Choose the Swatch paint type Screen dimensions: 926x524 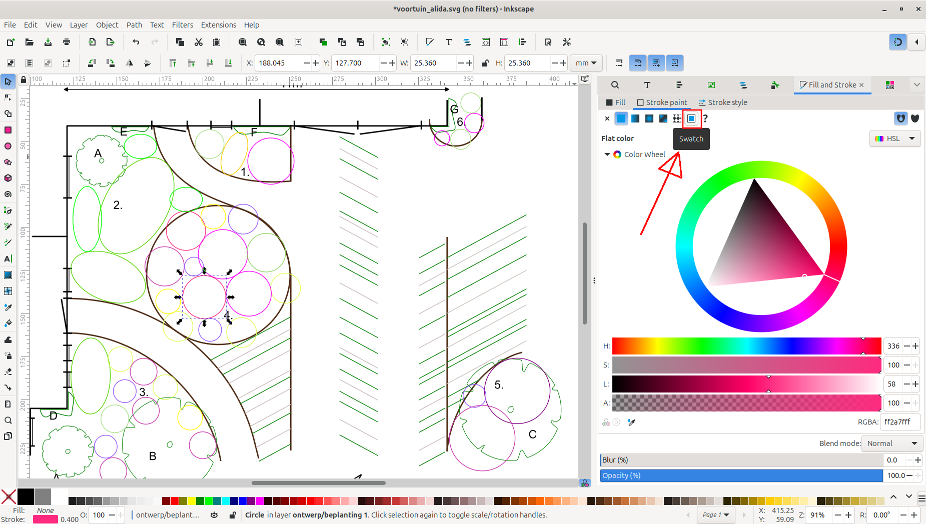pyautogui.click(x=691, y=118)
